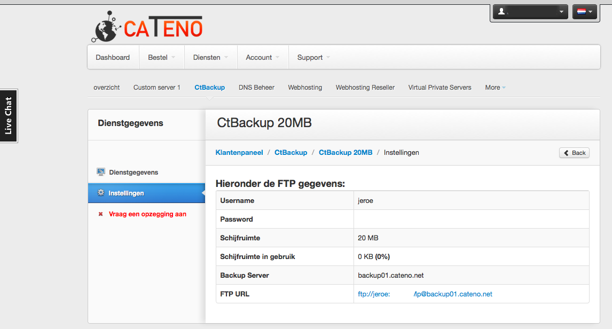The image size is (612, 329).
Task: Click Vraag een opzegging aan link
Action: click(x=147, y=214)
